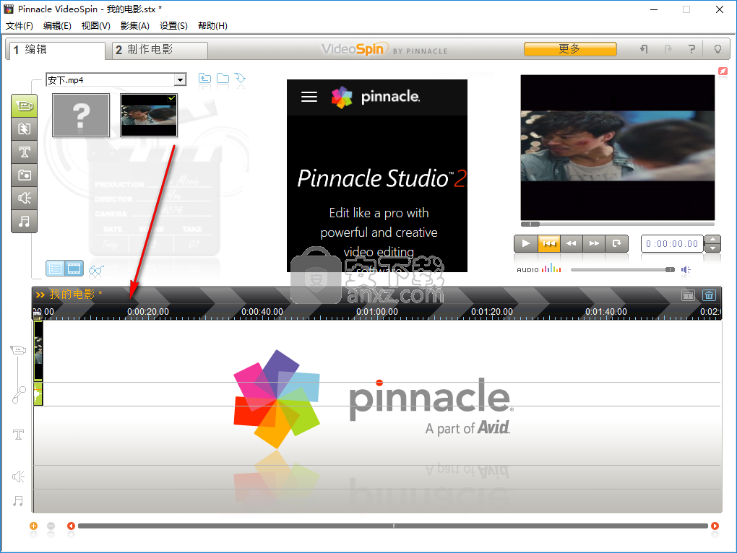737x553 pixels.
Task: Click the Redo arrow icon
Action: click(x=668, y=49)
